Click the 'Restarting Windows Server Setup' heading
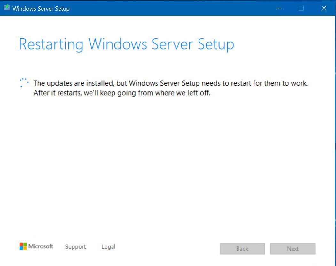The image size is (336, 266). [x=127, y=44]
